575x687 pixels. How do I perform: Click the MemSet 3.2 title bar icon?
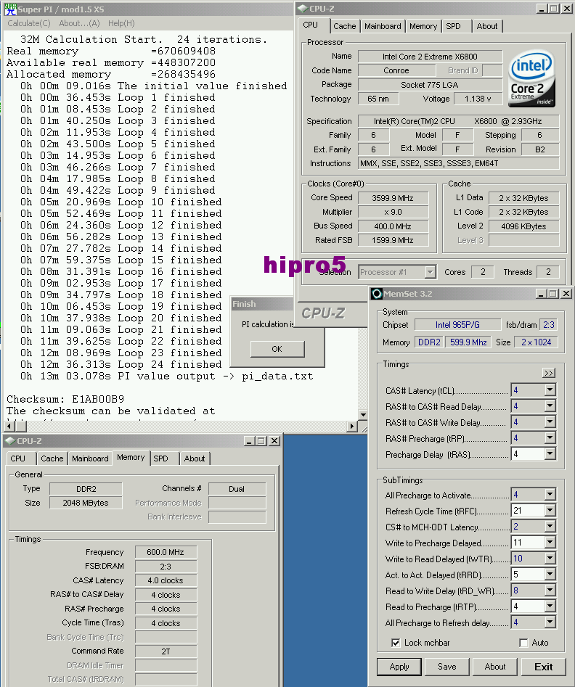[377, 294]
